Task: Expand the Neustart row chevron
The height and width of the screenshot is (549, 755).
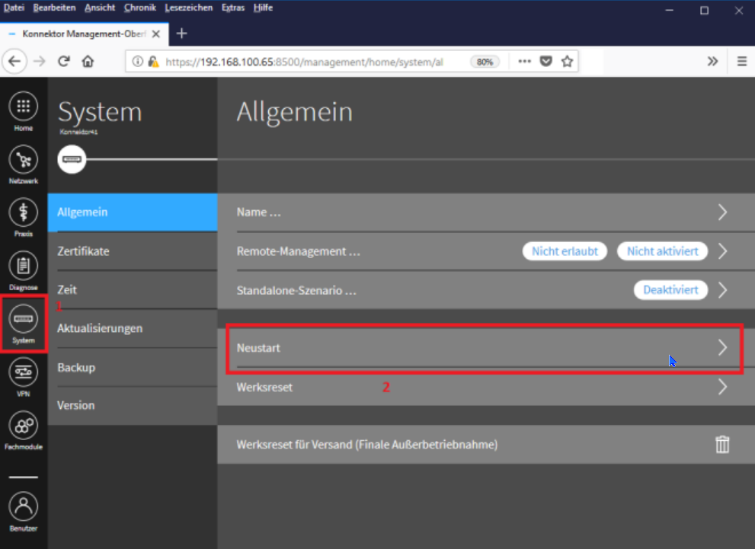Action: click(x=722, y=347)
